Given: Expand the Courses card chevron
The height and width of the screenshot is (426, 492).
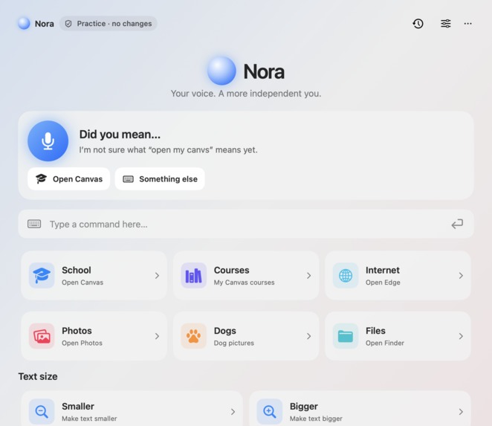Looking at the screenshot, I should click(308, 276).
